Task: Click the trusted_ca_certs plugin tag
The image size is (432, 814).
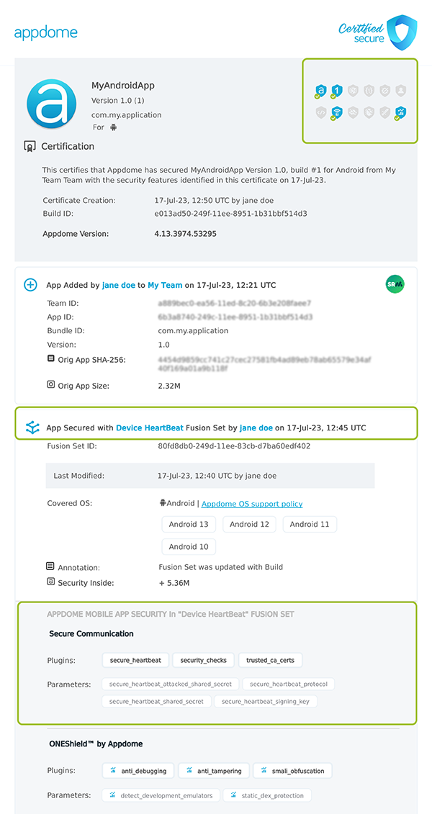Action: pyautogui.click(x=271, y=660)
